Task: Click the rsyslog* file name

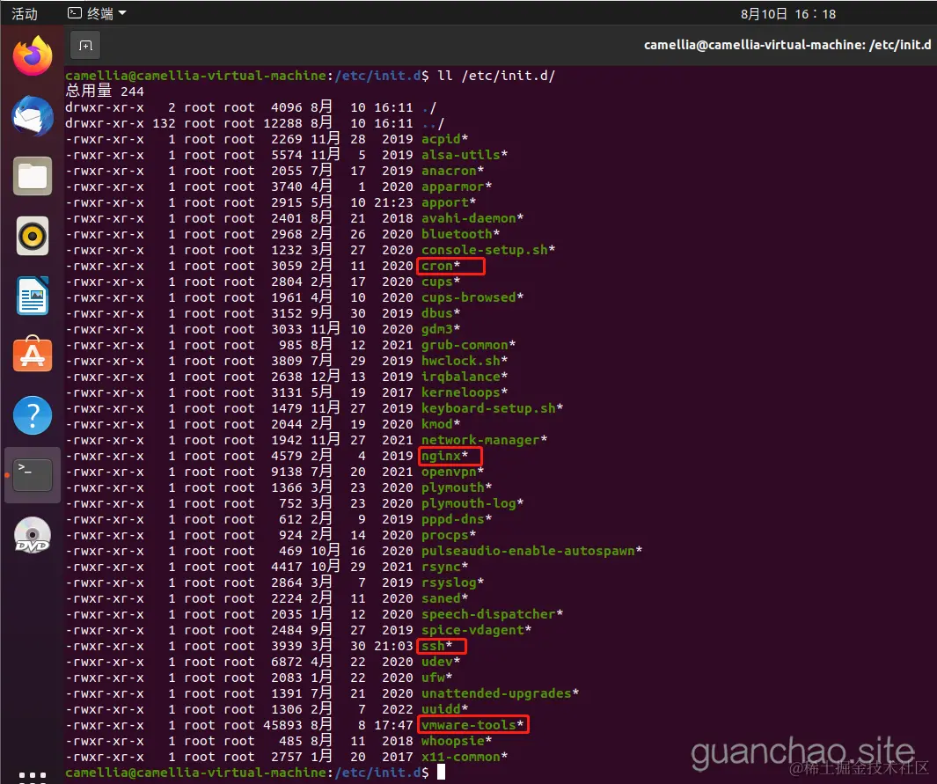Action: [452, 583]
